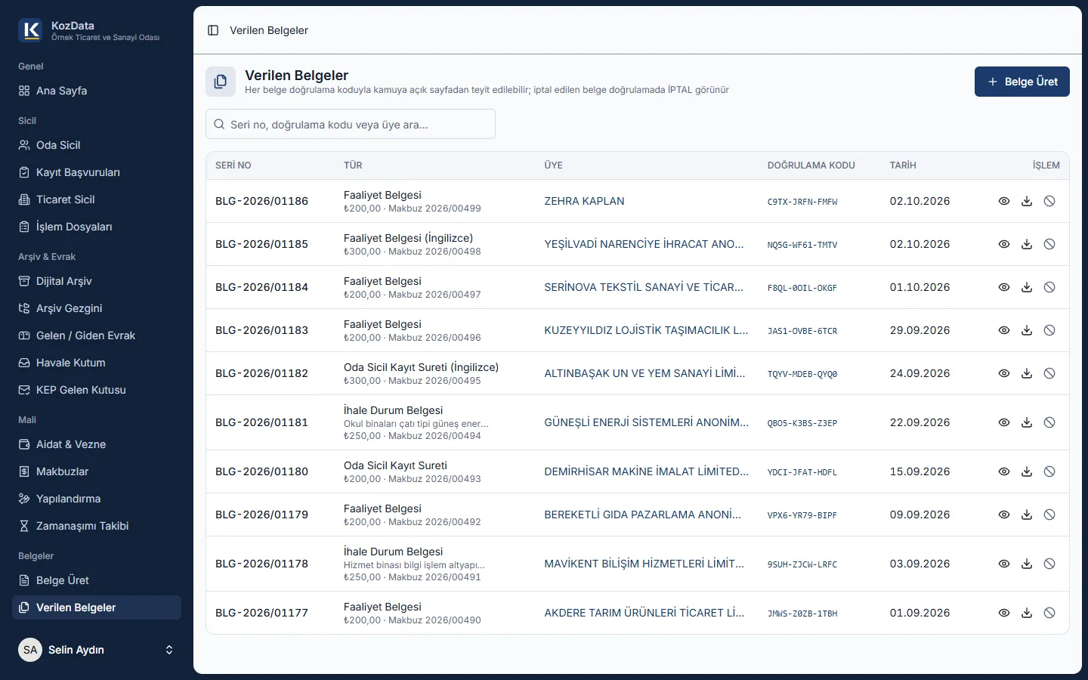
Task: Cancel document BLG-2026/01186
Action: (1049, 201)
